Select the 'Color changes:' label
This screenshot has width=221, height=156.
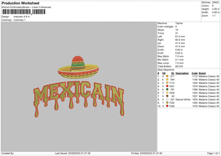[x=165, y=26]
